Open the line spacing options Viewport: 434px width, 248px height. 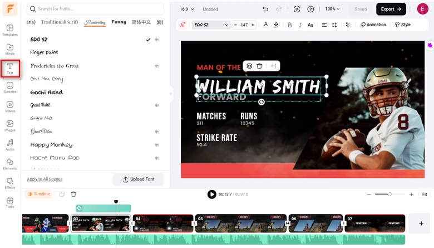334,25
